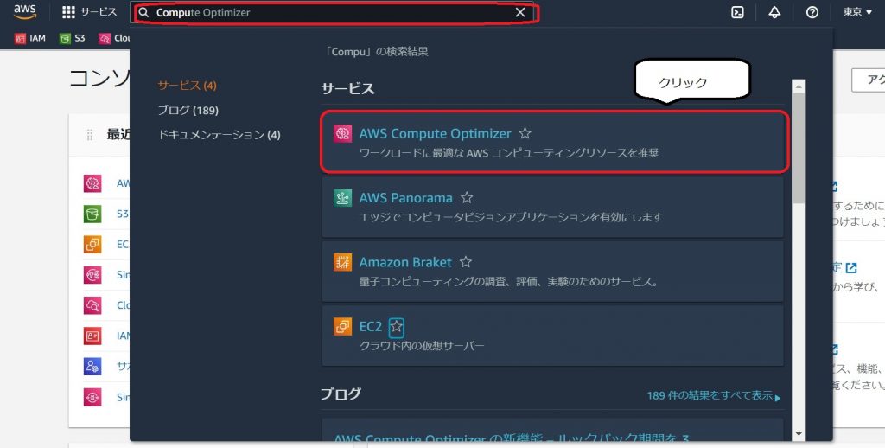Click the EC2 service icon in results
This screenshot has height=448, width=885.
click(x=342, y=327)
